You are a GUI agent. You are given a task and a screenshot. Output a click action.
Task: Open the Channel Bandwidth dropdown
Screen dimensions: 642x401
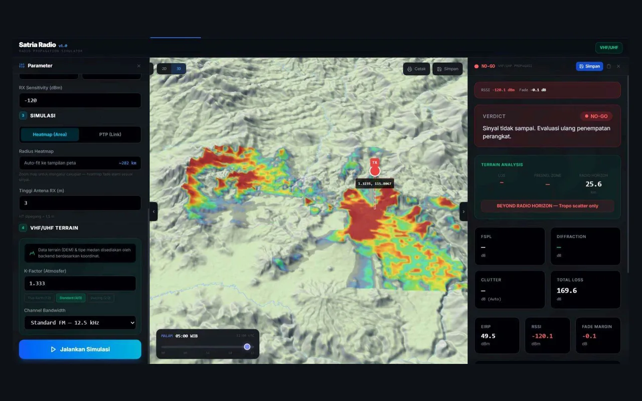[80, 323]
